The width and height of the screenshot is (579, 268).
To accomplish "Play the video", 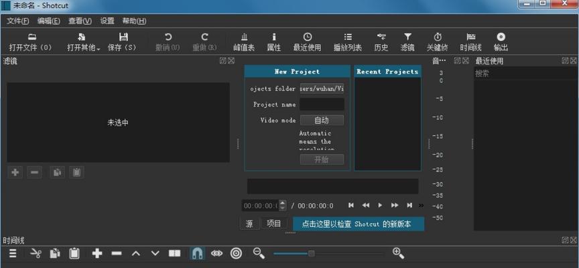I will (380, 205).
